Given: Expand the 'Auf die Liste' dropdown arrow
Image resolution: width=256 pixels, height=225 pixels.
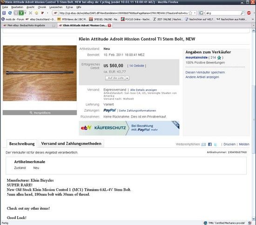Looking at the screenshot, I should tap(127, 78).
